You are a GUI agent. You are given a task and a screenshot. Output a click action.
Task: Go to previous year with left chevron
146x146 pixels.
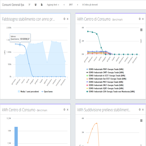[x=64, y=5]
